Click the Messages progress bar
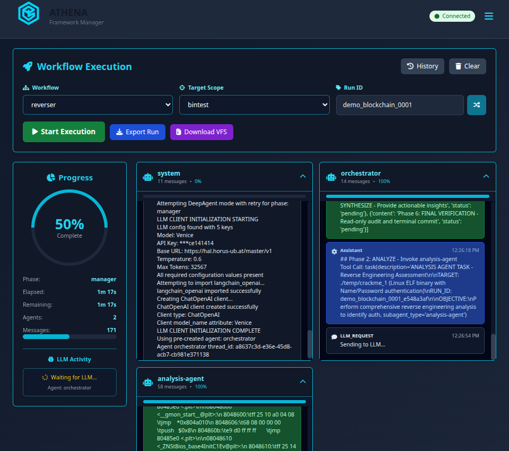Screen dimensions: 509x451 (69, 336)
